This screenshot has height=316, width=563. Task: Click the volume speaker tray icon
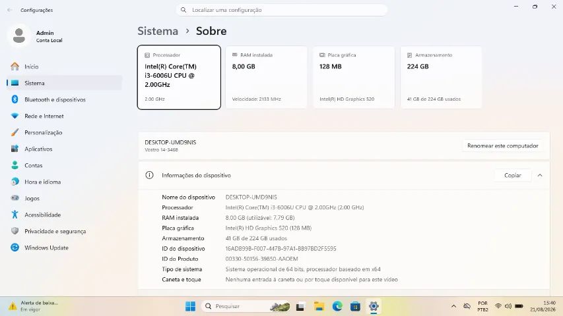[x=508, y=306]
